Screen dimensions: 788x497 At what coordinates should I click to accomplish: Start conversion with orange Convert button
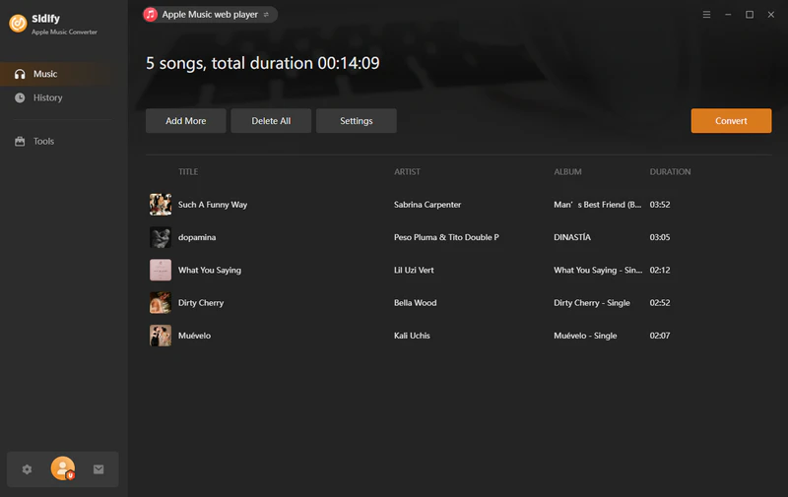click(731, 121)
